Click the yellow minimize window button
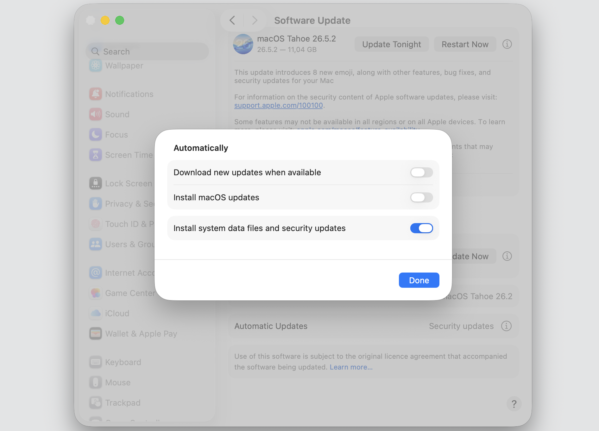 pos(105,20)
